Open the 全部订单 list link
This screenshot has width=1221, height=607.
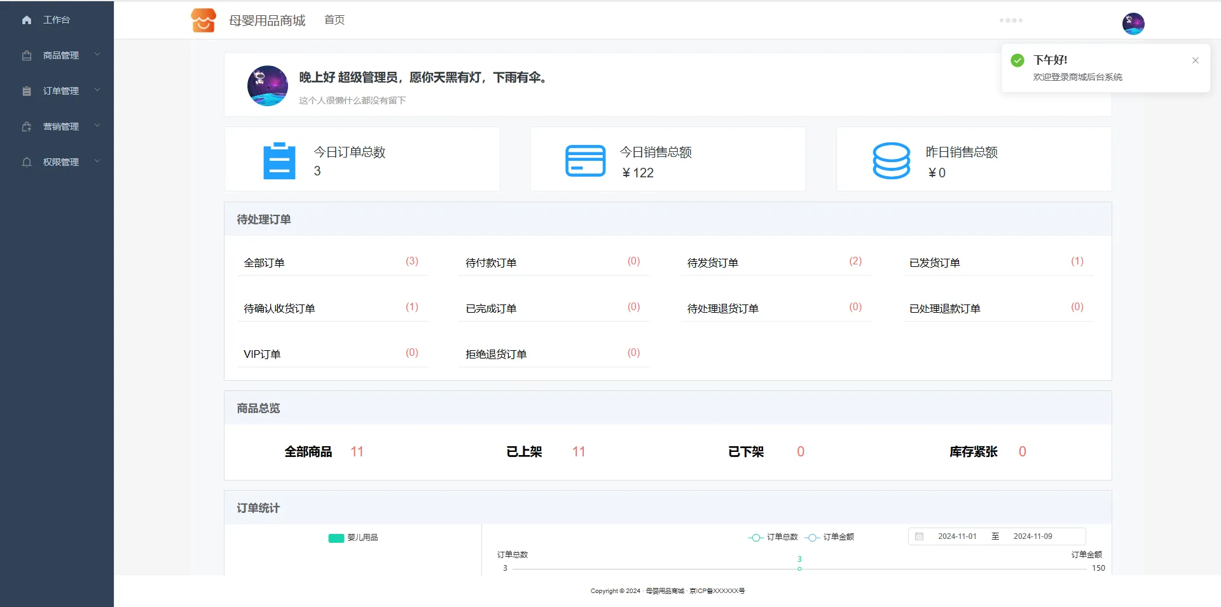[x=264, y=263]
